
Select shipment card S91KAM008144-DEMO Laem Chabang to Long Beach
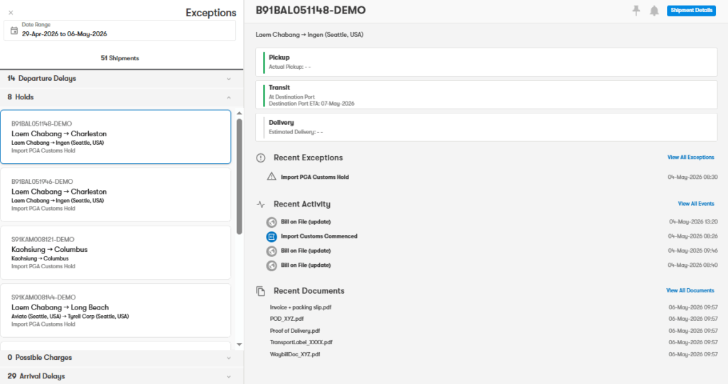click(116, 311)
